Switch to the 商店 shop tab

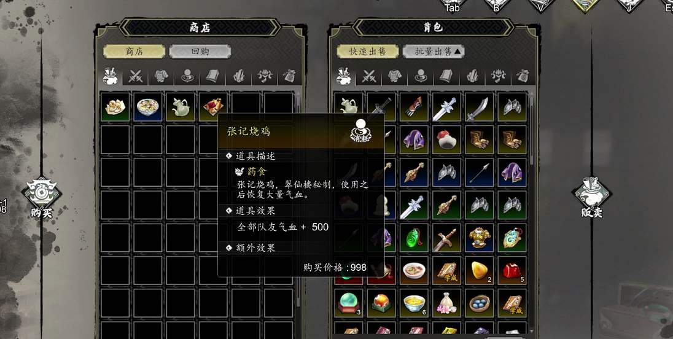pos(134,52)
